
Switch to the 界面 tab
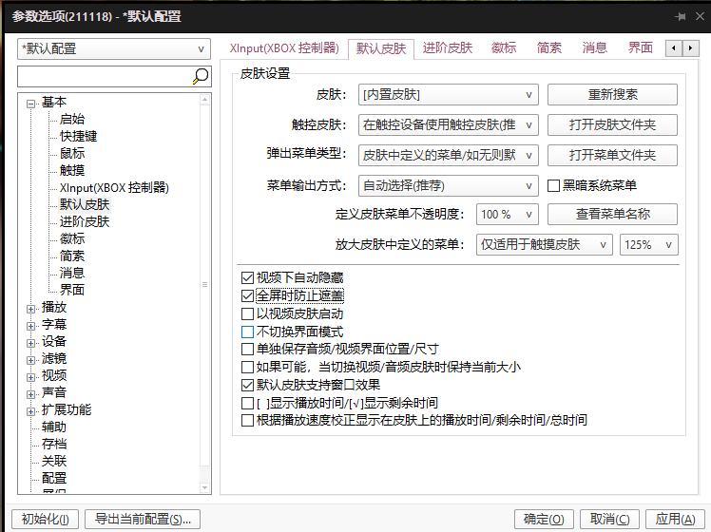[x=641, y=48]
